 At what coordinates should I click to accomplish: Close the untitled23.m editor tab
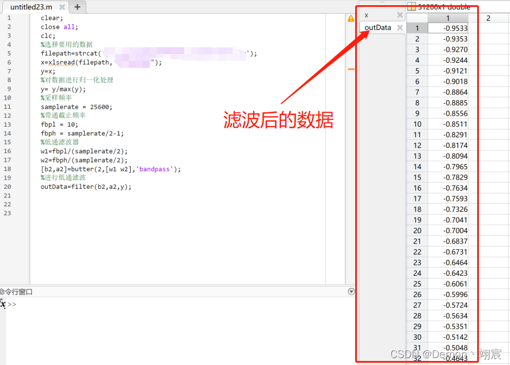pos(62,8)
